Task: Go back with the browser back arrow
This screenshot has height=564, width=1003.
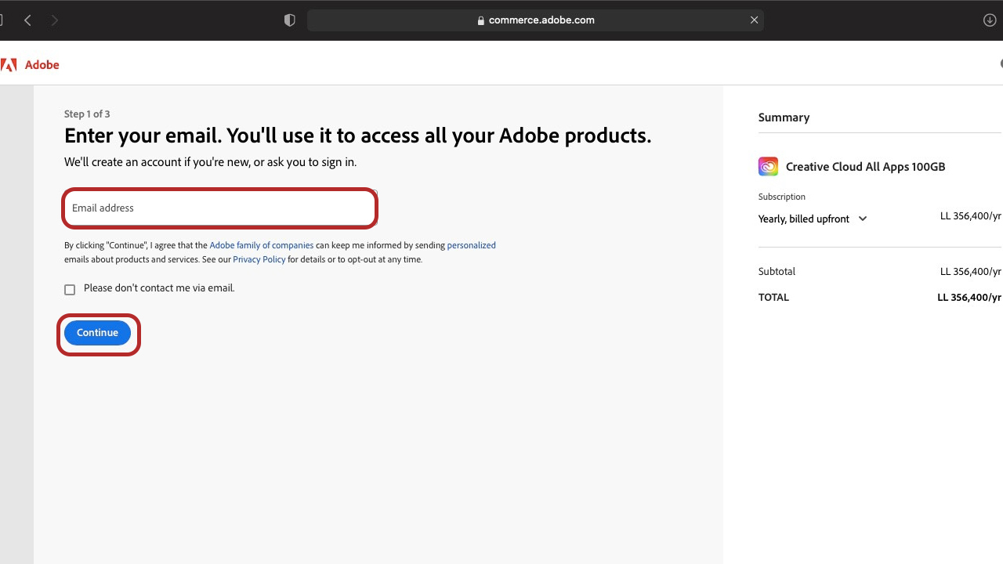Action: pos(27,20)
